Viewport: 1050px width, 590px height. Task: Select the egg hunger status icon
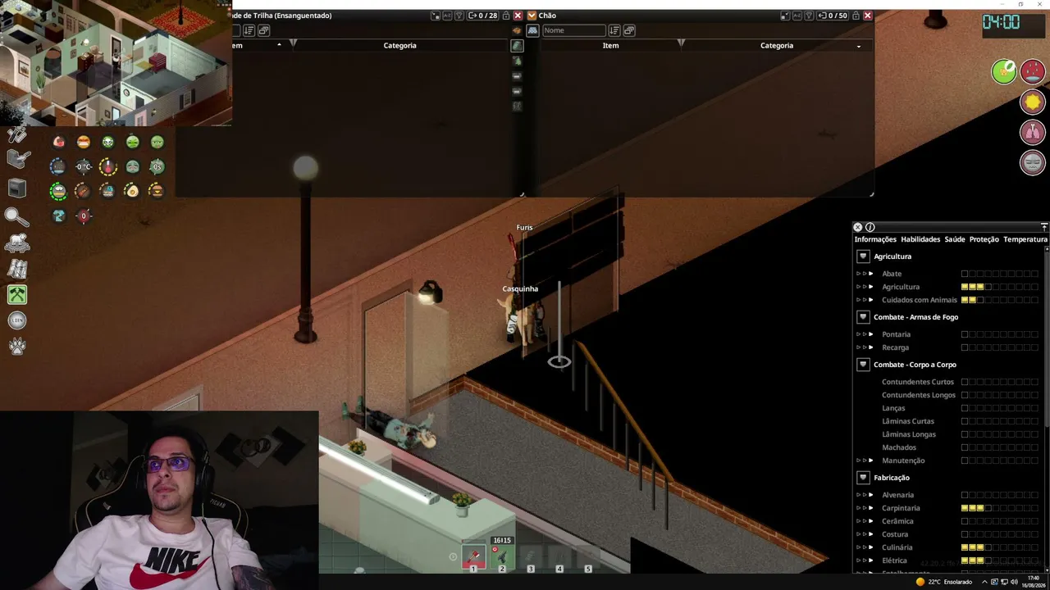[132, 191]
